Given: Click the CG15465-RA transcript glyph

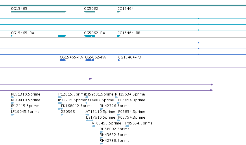Looking at the screenshot, I should coord(39,36).
